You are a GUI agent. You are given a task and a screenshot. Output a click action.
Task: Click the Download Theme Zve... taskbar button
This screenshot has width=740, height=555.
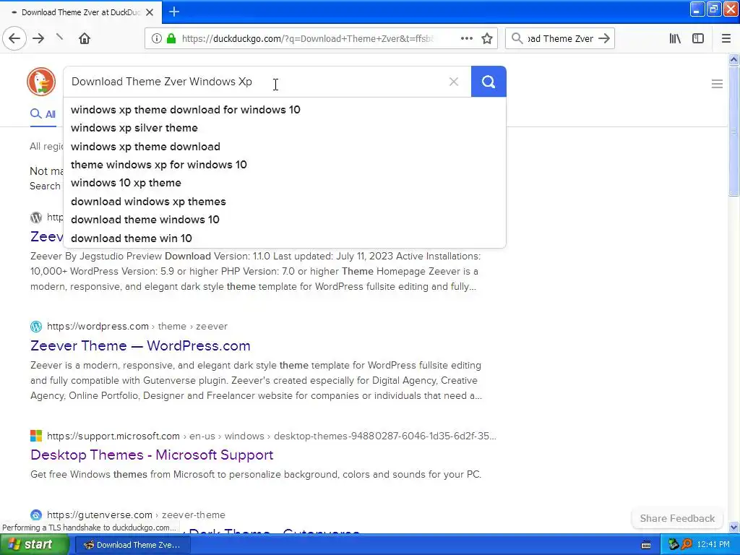(132, 545)
